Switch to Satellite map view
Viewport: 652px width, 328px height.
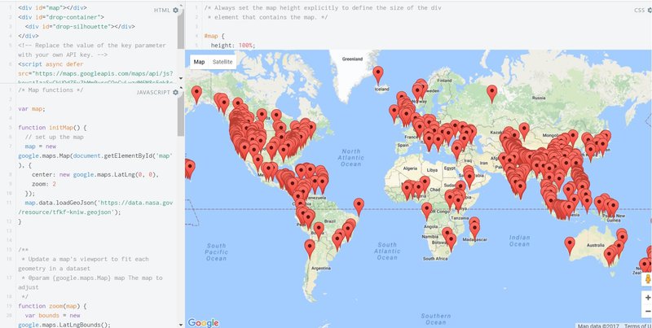click(222, 62)
